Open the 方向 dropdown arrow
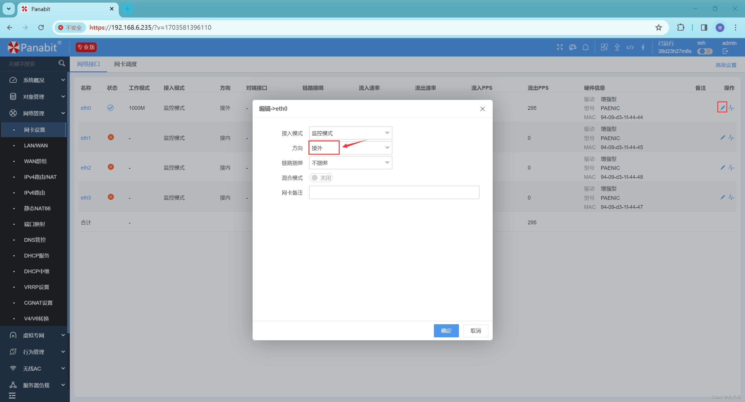 [x=387, y=148]
